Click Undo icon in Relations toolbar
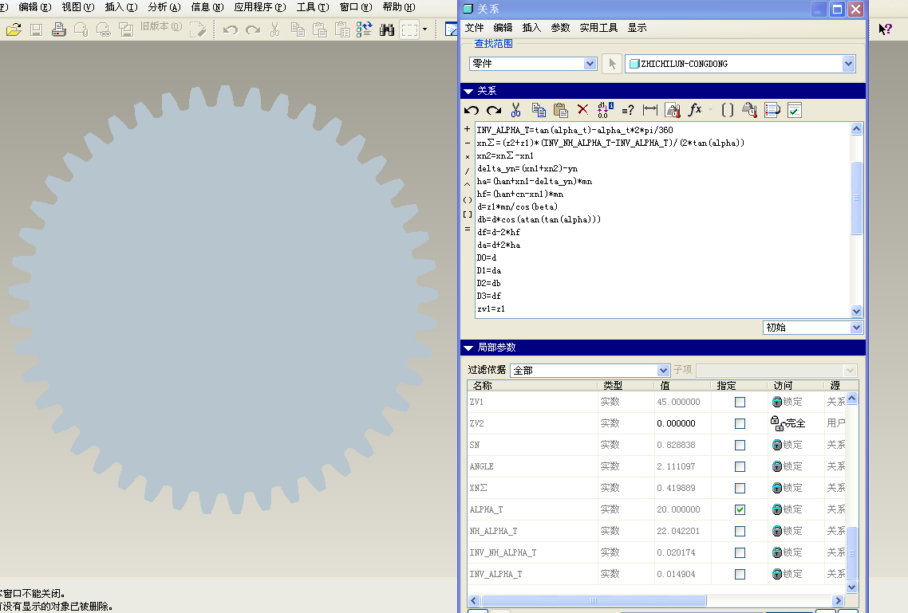Viewport: 908px width, 613px height. pyautogui.click(x=472, y=110)
